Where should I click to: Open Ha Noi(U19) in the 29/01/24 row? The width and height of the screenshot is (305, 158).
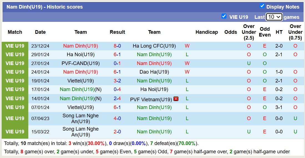coord(80,55)
